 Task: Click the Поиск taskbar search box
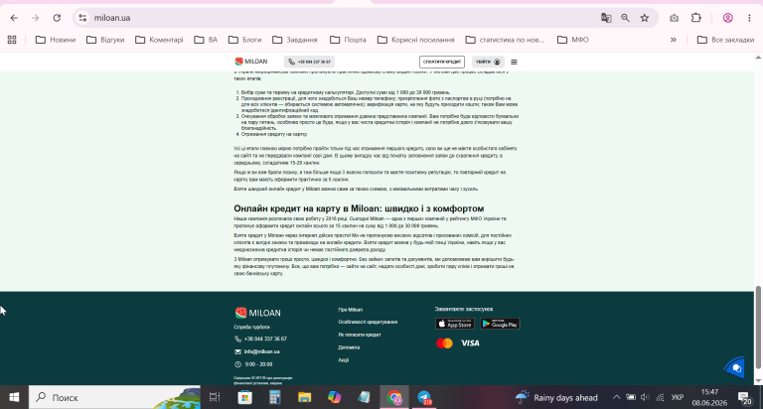(114, 397)
